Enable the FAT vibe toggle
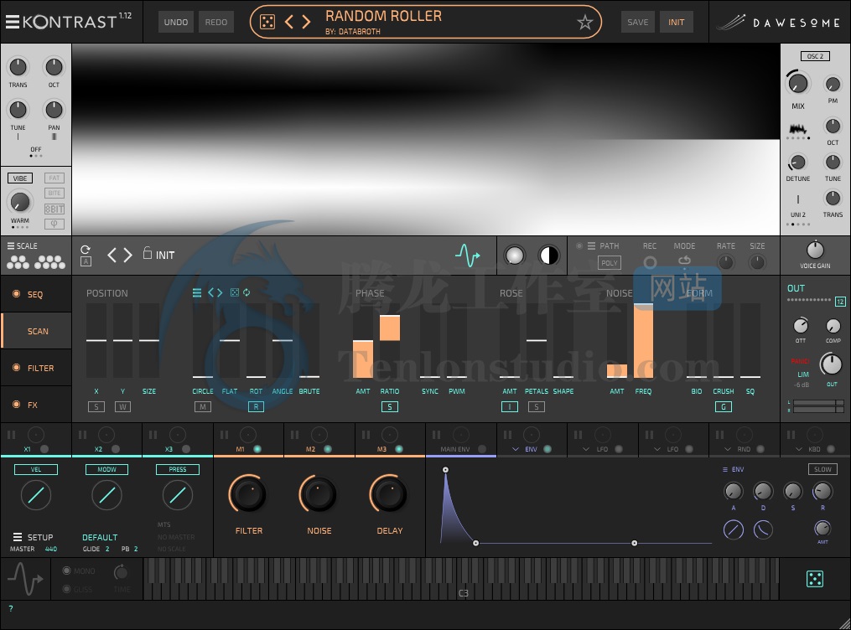851x630 pixels. click(54, 178)
